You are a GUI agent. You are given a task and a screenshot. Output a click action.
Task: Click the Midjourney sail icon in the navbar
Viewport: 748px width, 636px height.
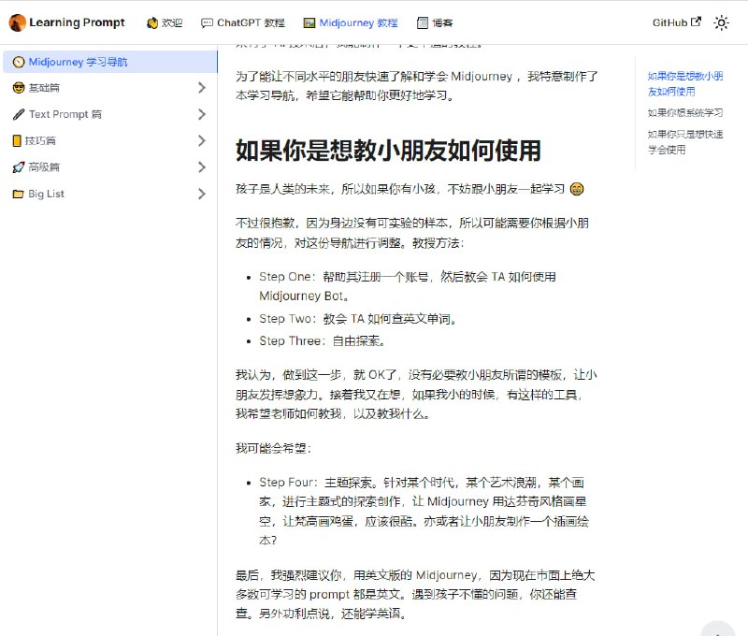(311, 22)
